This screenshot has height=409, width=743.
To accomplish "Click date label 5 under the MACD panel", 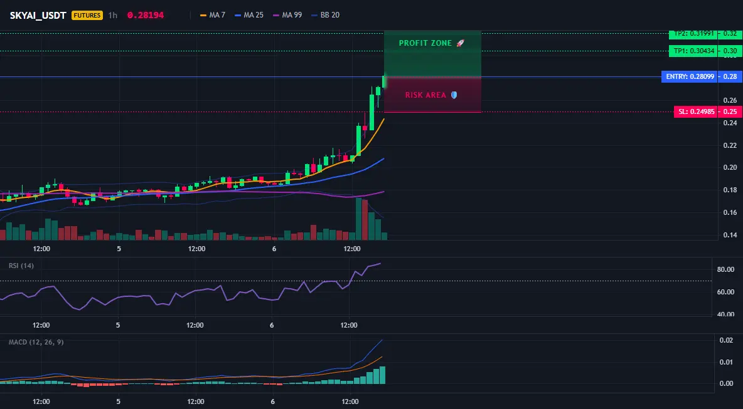I will [119, 401].
